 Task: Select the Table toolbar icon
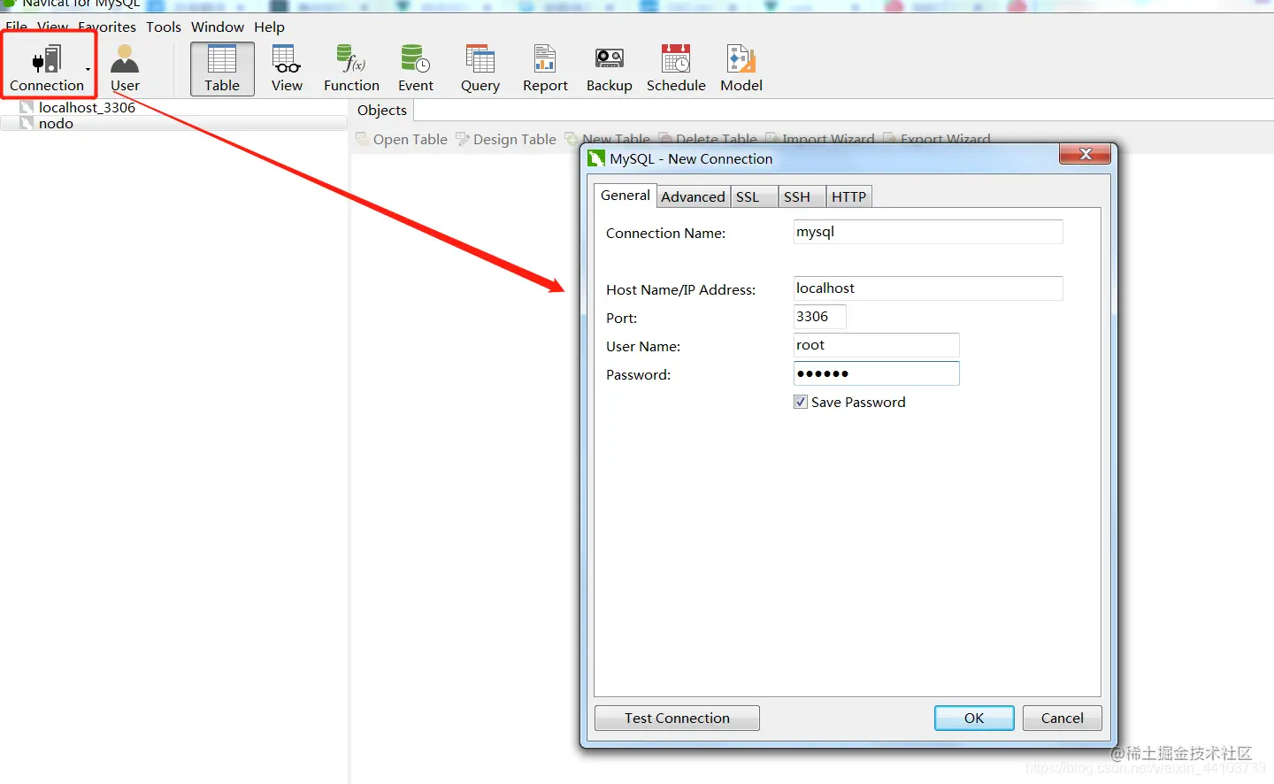point(222,67)
